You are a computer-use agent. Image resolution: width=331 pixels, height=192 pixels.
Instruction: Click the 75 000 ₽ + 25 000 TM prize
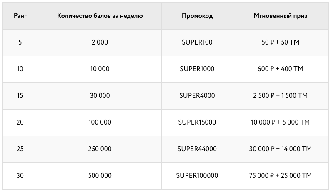[281, 175]
